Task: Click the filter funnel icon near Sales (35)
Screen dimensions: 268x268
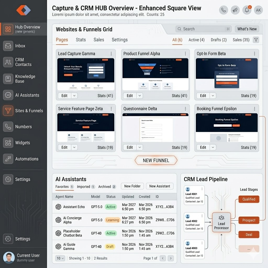Action: [256, 40]
